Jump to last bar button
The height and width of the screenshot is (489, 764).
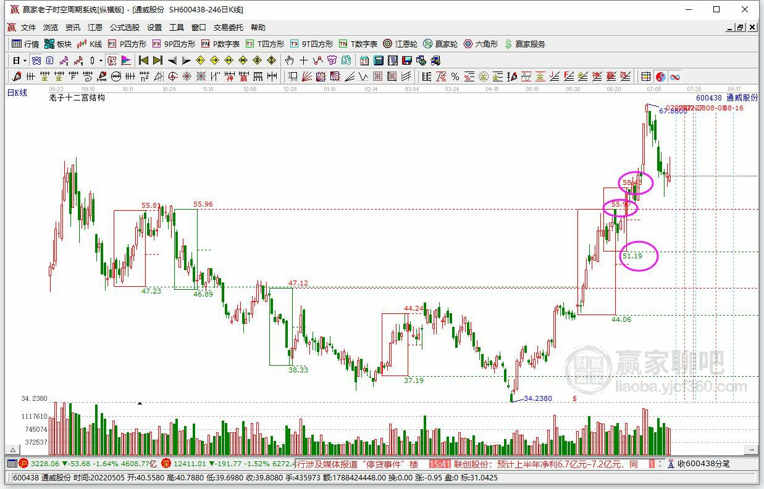coord(157,60)
